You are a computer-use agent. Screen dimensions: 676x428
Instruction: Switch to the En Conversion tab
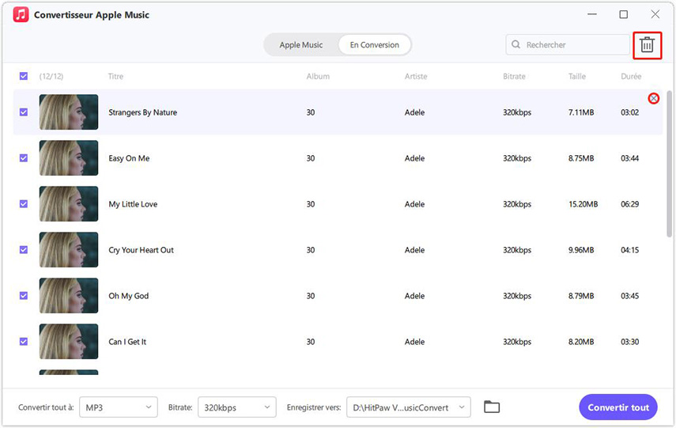pos(374,45)
